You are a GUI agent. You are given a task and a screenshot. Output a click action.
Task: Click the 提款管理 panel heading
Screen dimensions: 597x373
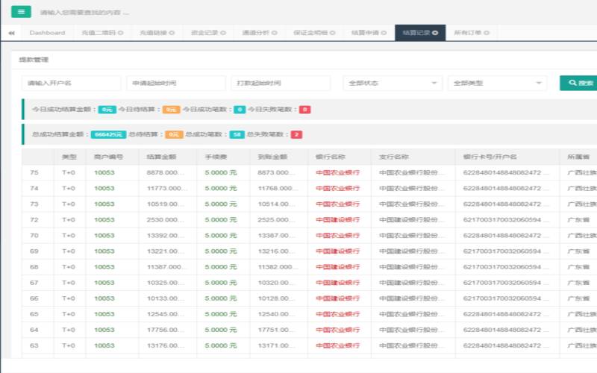(34, 60)
